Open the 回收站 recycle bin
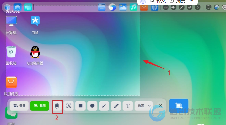Viewport: 226px width, 125px height. (11, 55)
